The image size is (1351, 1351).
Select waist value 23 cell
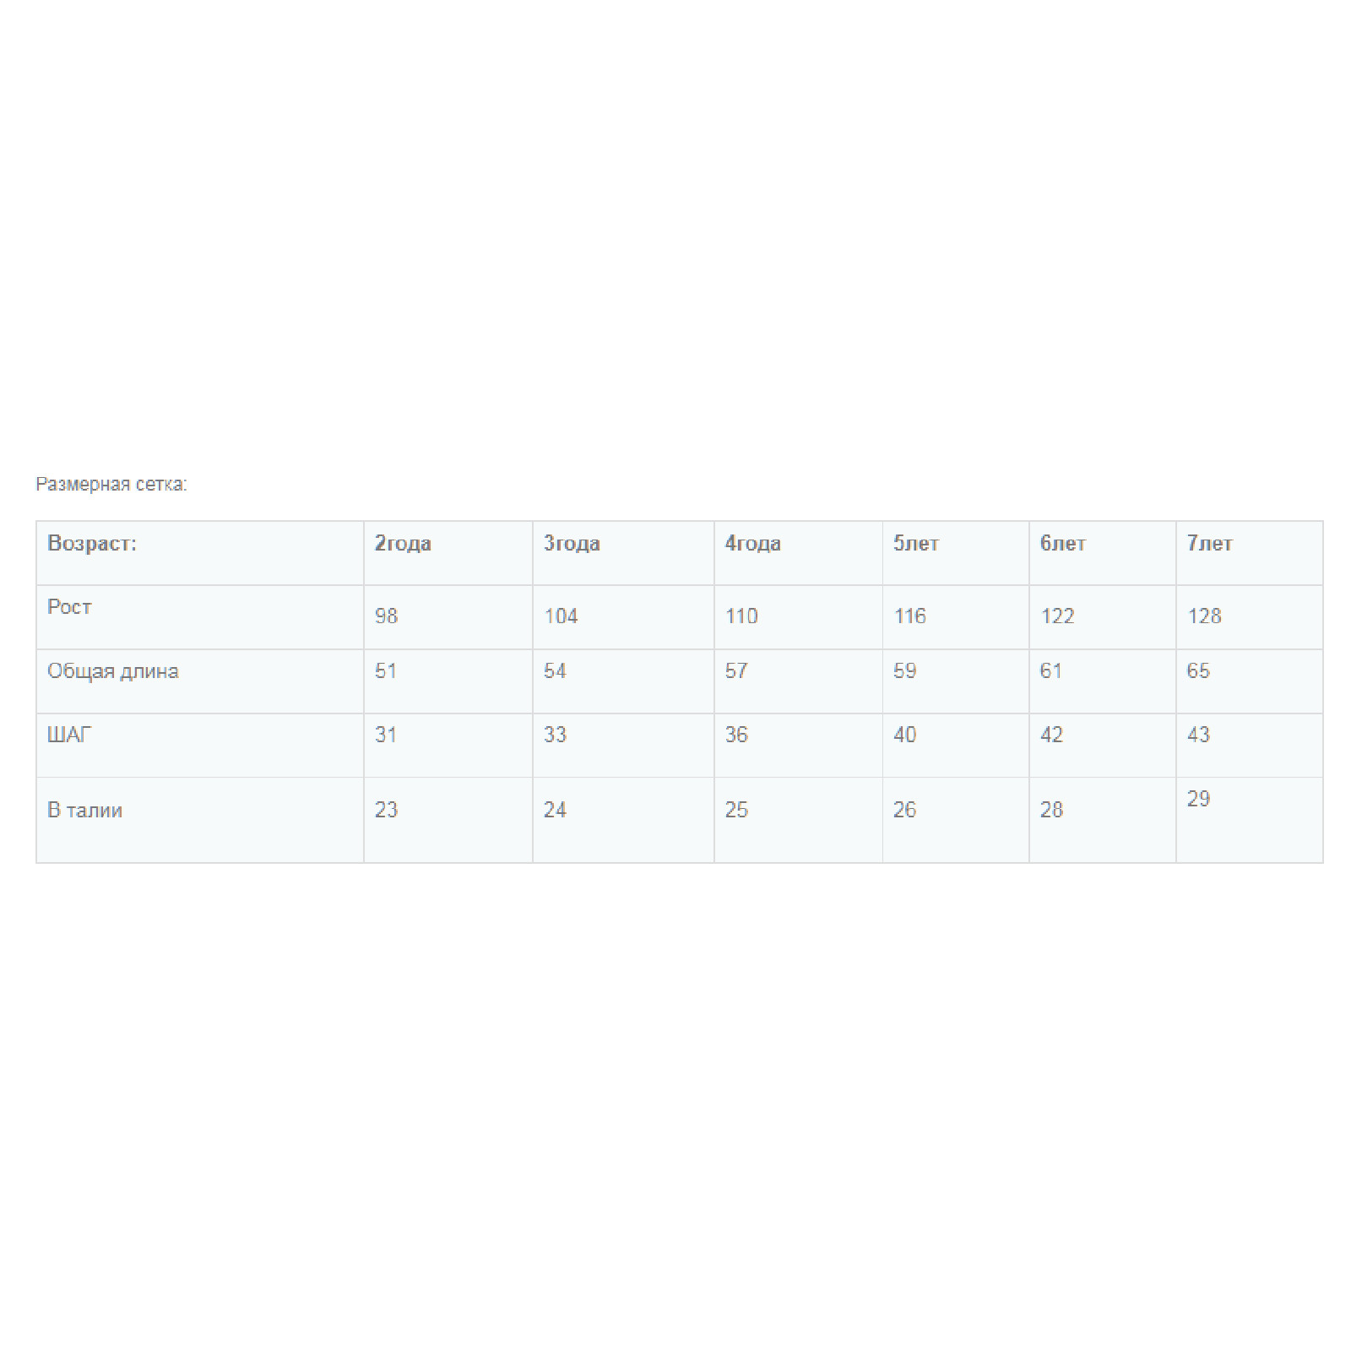pyautogui.click(x=448, y=820)
